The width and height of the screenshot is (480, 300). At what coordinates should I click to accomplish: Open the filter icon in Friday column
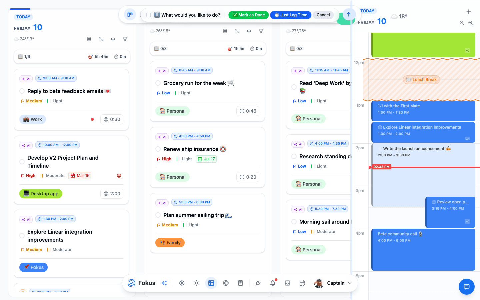coord(125,39)
